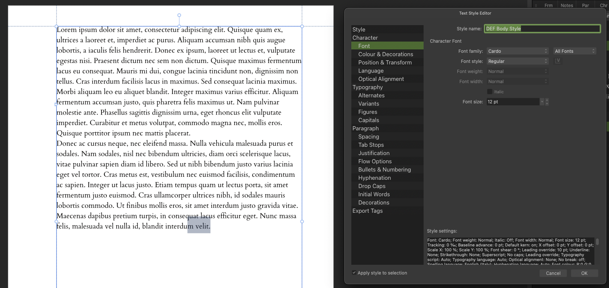Open the Spacing settings page

(387, 136)
